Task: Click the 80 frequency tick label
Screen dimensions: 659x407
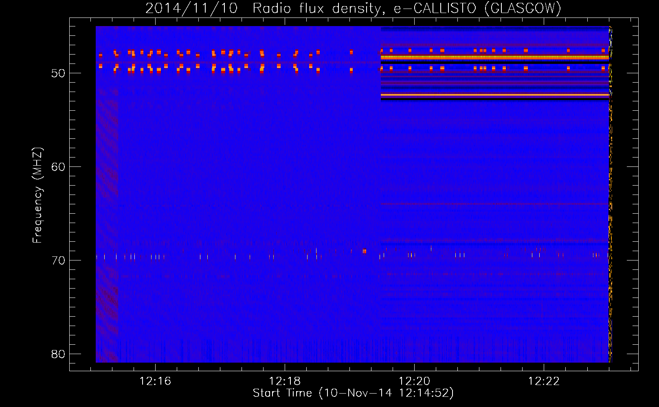Action: click(x=58, y=354)
